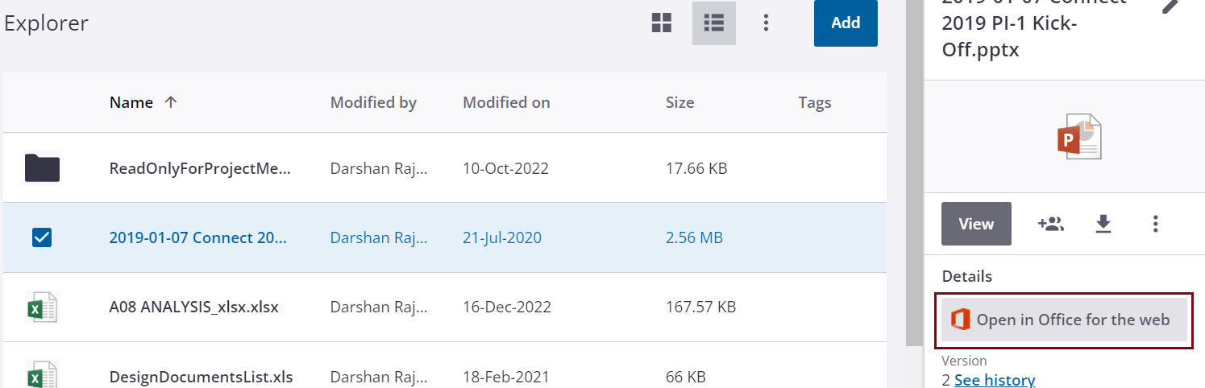Click the PowerPoint file preview icon
Image resolution: width=1205 pixels, height=388 pixels.
[1078, 137]
